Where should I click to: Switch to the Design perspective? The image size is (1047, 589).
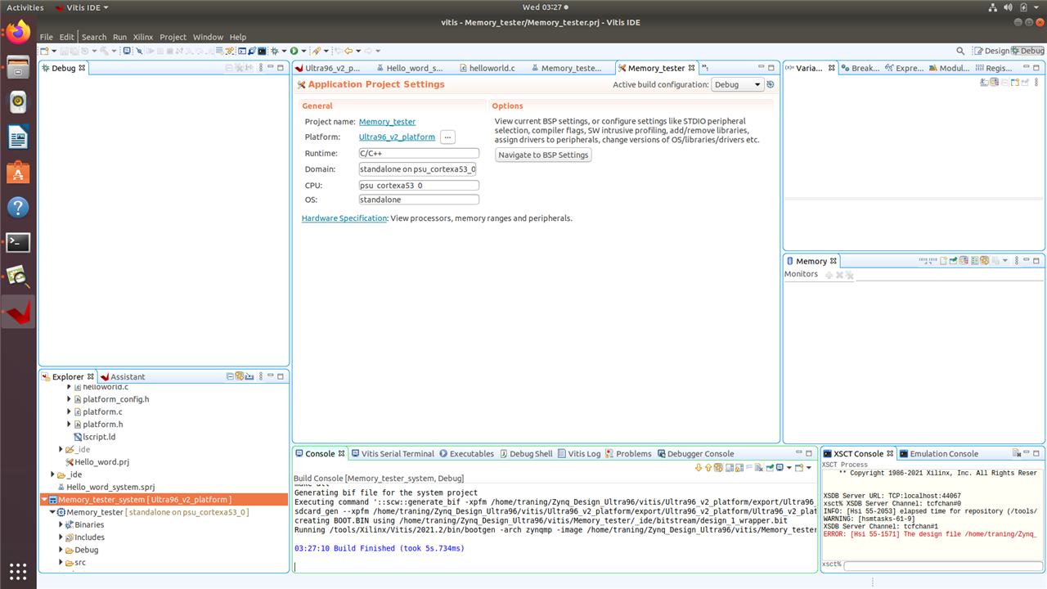(x=991, y=51)
